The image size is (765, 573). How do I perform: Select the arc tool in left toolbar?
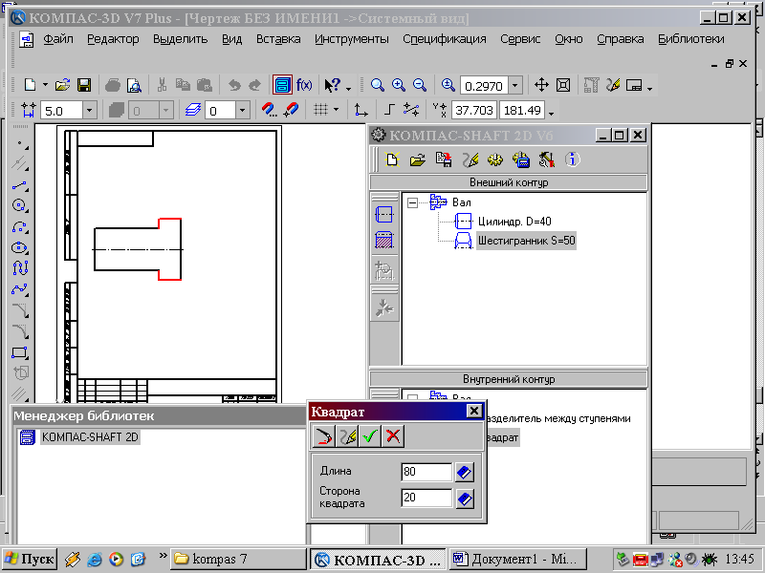19,227
